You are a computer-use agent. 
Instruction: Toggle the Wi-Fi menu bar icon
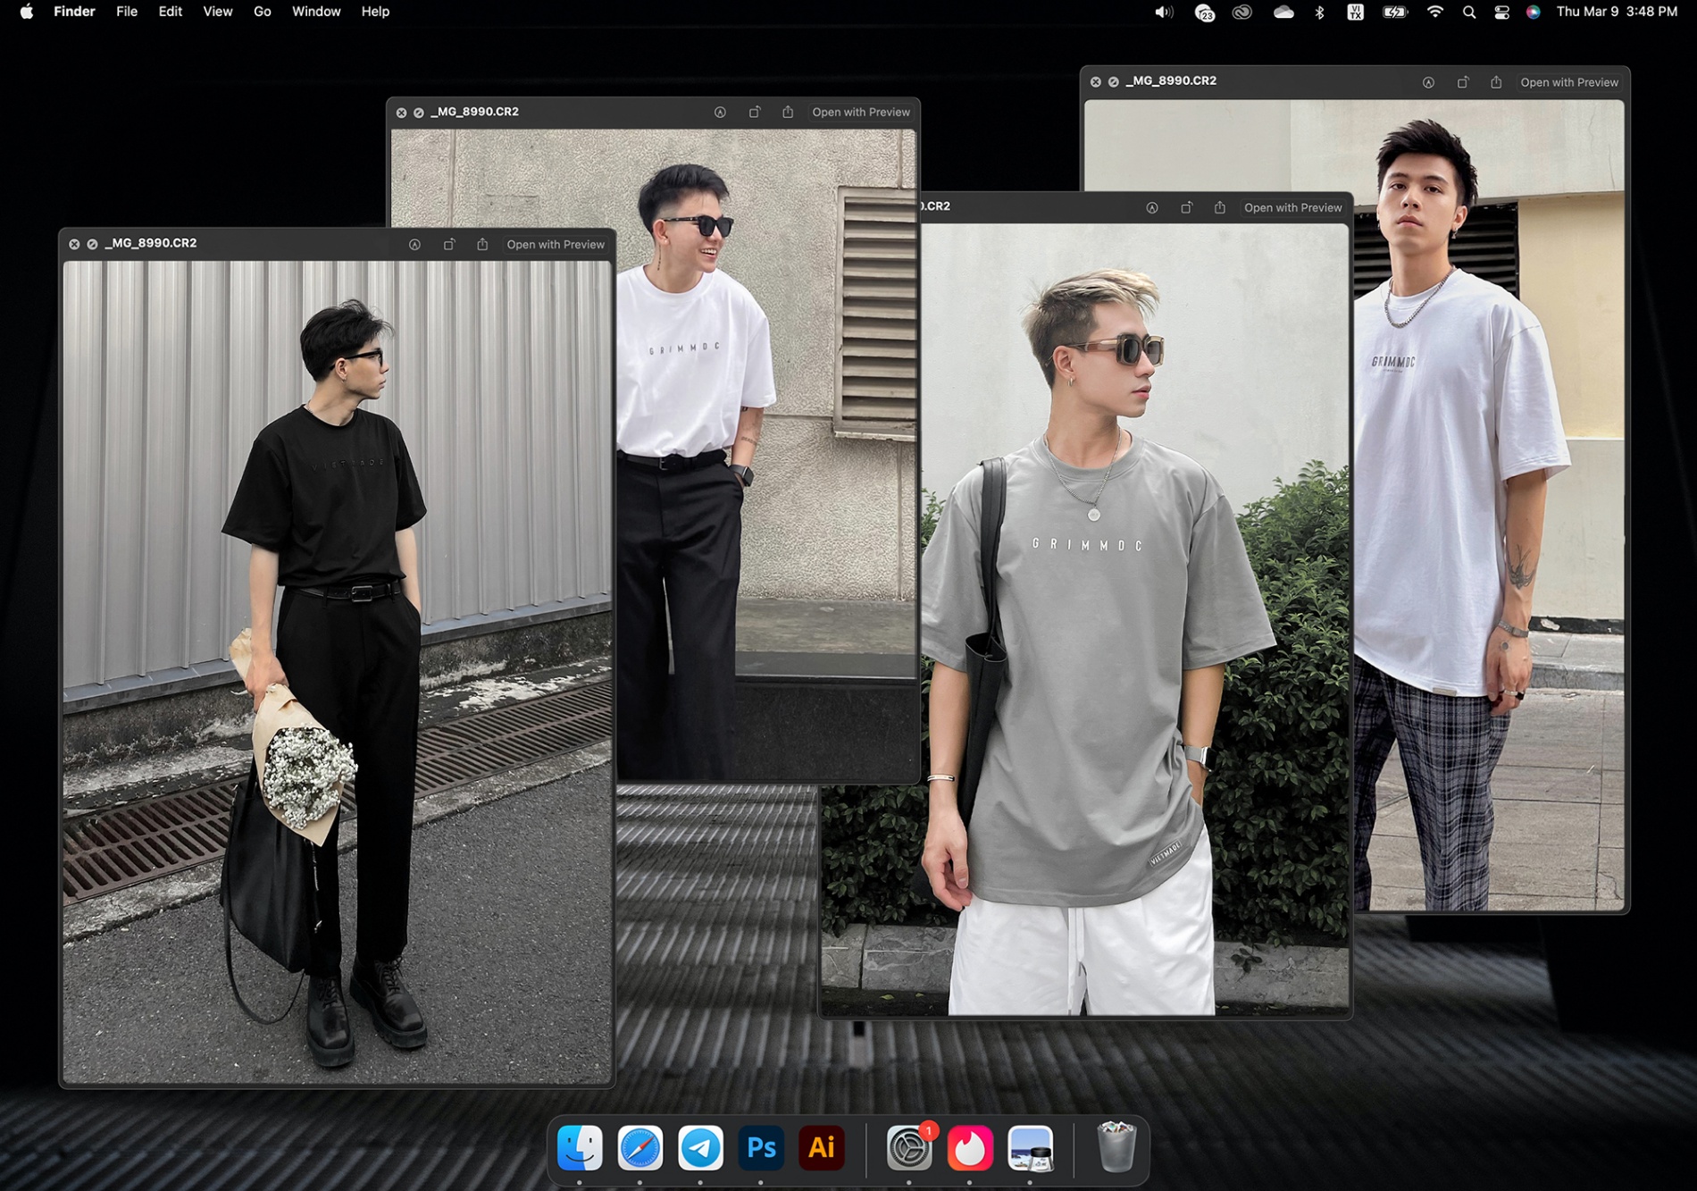click(x=1434, y=12)
